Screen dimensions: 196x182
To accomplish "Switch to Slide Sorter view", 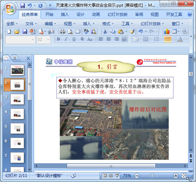I will 111,176.
